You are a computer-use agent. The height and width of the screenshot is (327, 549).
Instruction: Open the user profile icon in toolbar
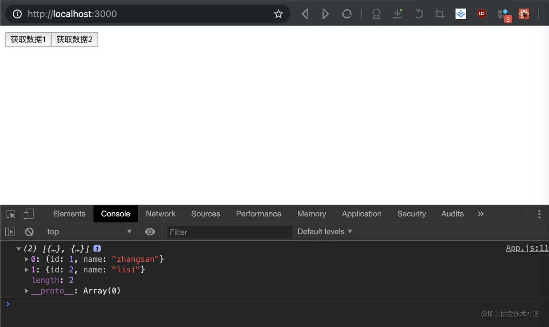(377, 14)
